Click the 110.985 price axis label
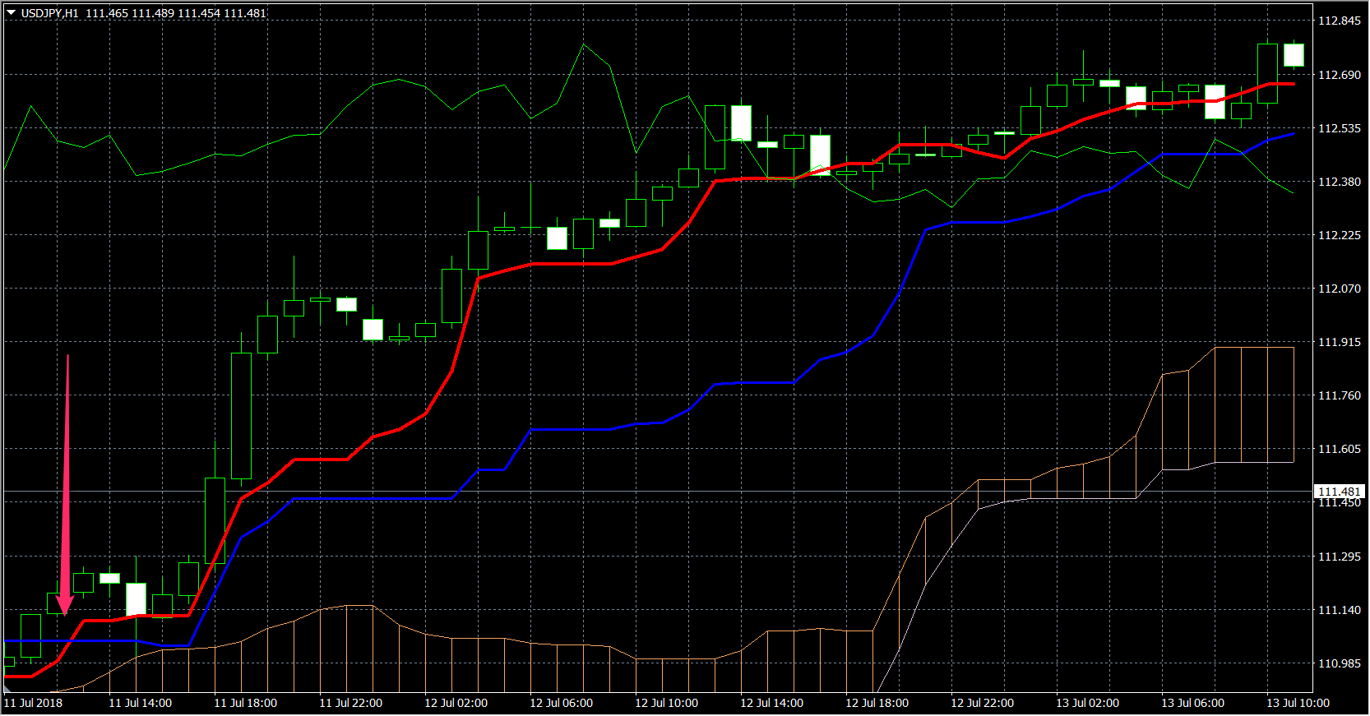 [1339, 663]
